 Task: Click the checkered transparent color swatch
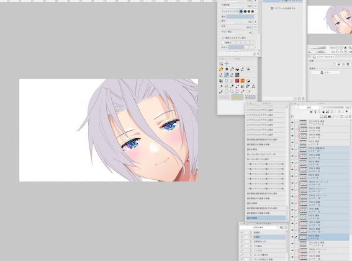(x=250, y=97)
